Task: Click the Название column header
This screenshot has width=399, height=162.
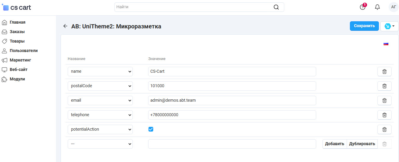Action: point(77,59)
